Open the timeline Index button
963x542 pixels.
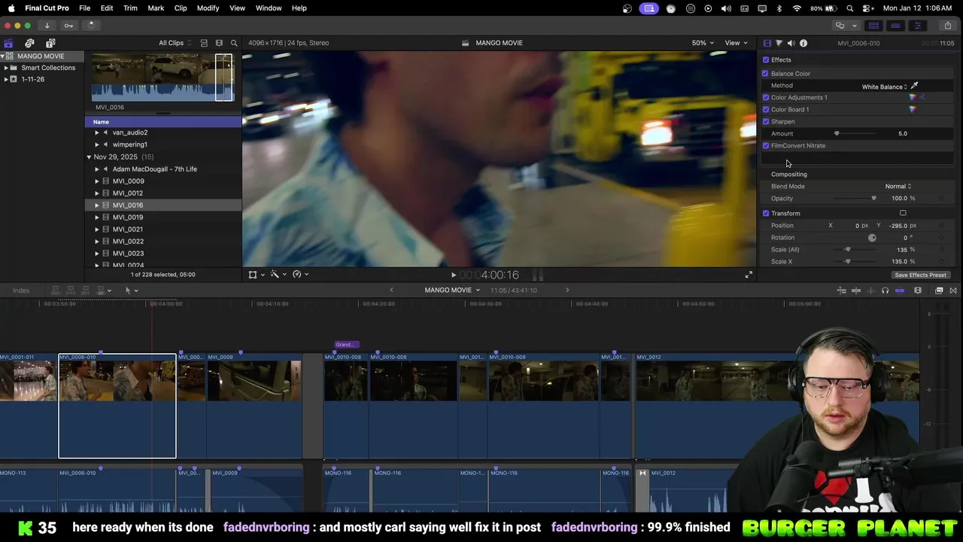click(x=21, y=291)
